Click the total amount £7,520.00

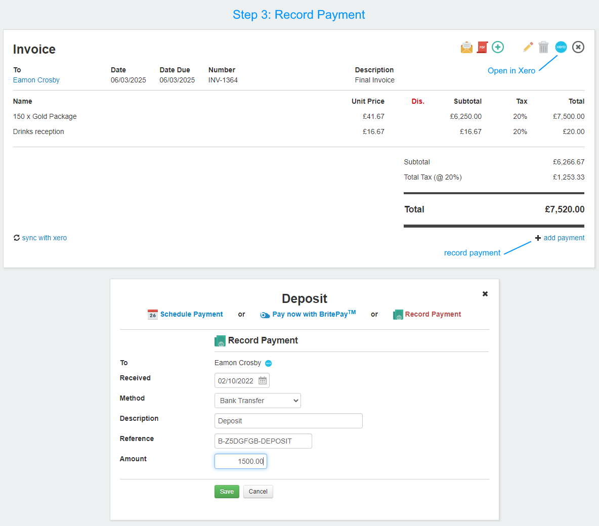click(x=565, y=209)
